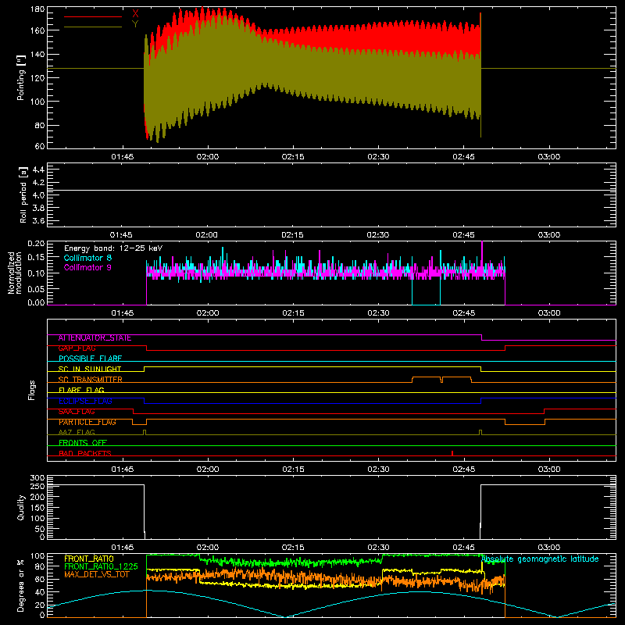Click the olive Y legend label
Image resolution: width=625 pixels, height=625 pixels.
tap(135, 24)
